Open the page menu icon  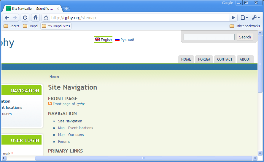(244, 18)
